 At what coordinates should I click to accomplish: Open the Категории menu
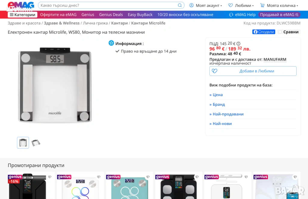click(23, 15)
